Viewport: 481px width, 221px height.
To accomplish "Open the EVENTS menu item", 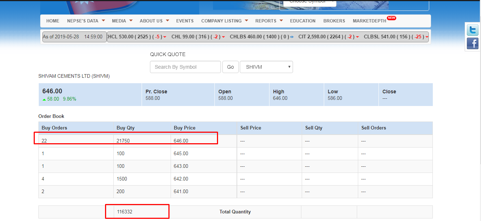I will (185, 21).
